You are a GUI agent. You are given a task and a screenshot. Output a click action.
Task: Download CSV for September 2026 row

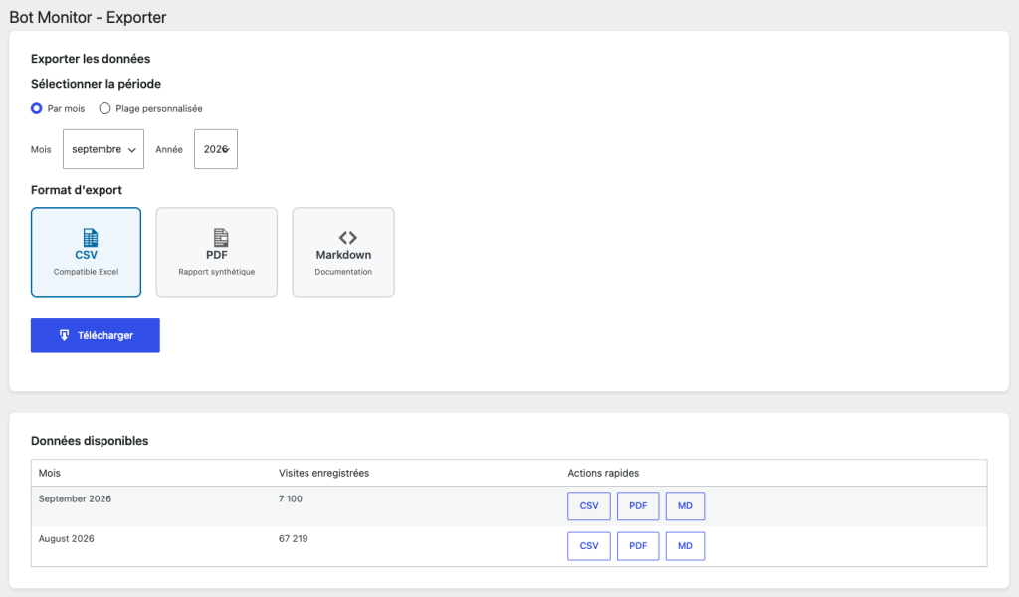[x=589, y=506]
